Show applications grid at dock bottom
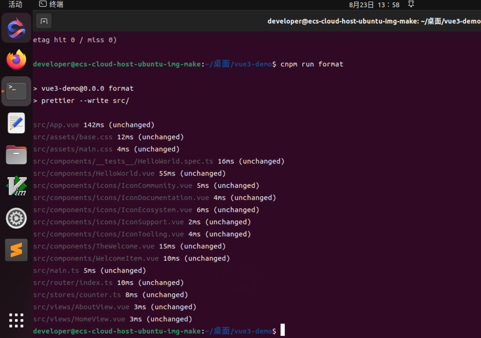The width and height of the screenshot is (481, 338). coord(16,320)
